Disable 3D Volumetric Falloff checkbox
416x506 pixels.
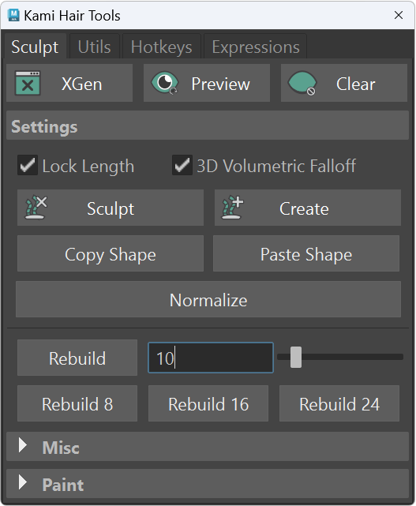[182, 165]
